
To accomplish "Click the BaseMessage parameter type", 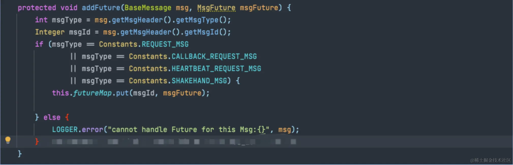I will coord(148,8).
